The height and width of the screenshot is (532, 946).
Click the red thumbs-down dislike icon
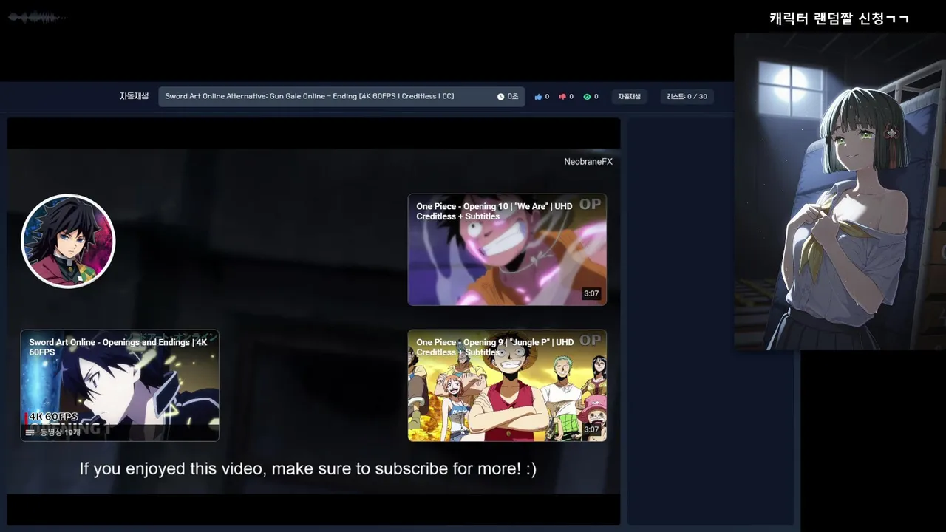click(x=562, y=97)
